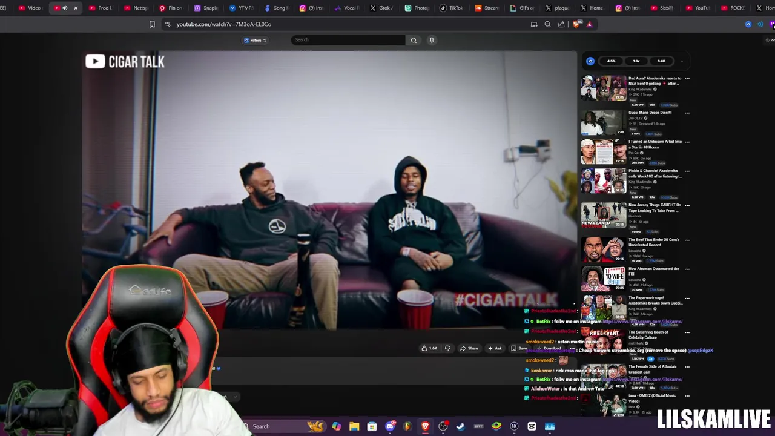Open How Afroman Outsmarted the FBI thumbnail
Screen dimensions: 775x436
(604, 279)
